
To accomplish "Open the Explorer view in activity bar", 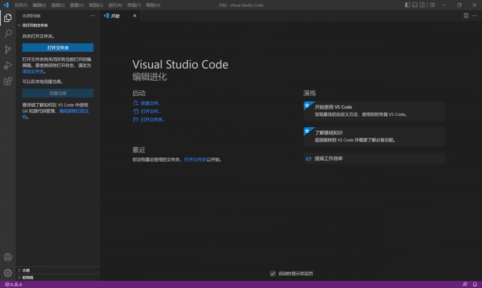I will pyautogui.click(x=8, y=17).
